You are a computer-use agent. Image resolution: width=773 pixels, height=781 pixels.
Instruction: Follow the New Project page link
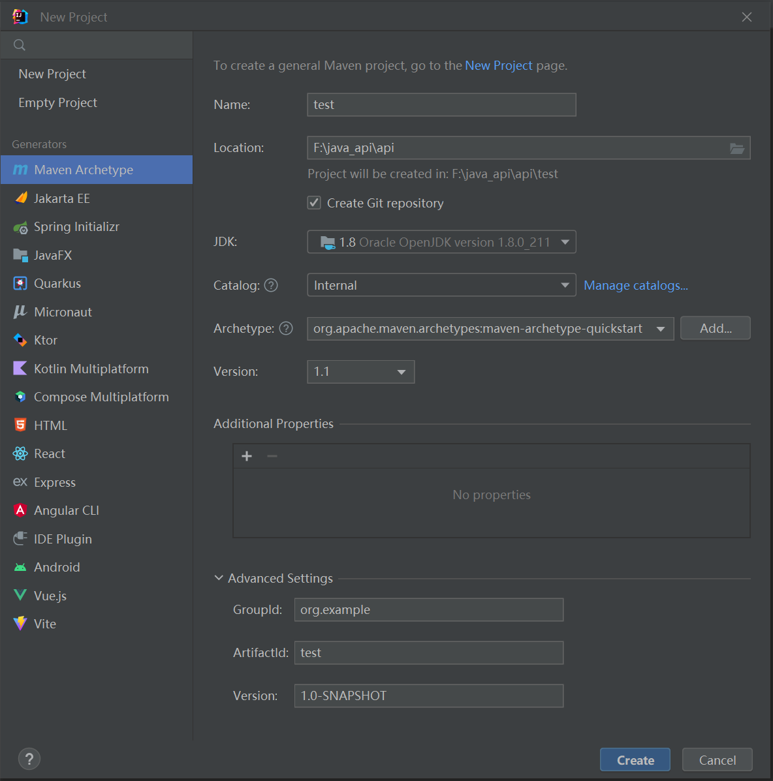click(x=498, y=66)
